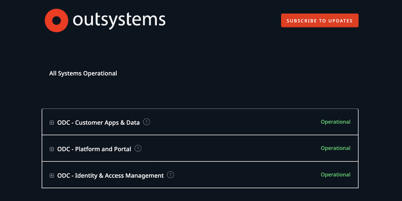This screenshot has height=201, width=402.
Task: Expand ODC - Customer Apps & Data group
Action: point(52,123)
